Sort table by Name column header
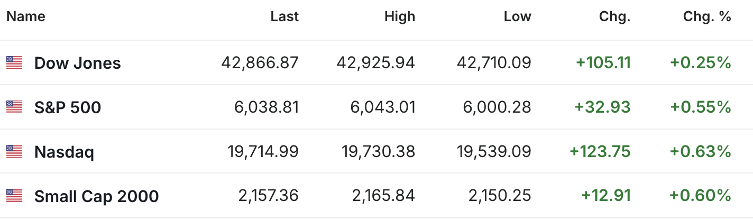The width and height of the screenshot is (753, 219). (26, 16)
